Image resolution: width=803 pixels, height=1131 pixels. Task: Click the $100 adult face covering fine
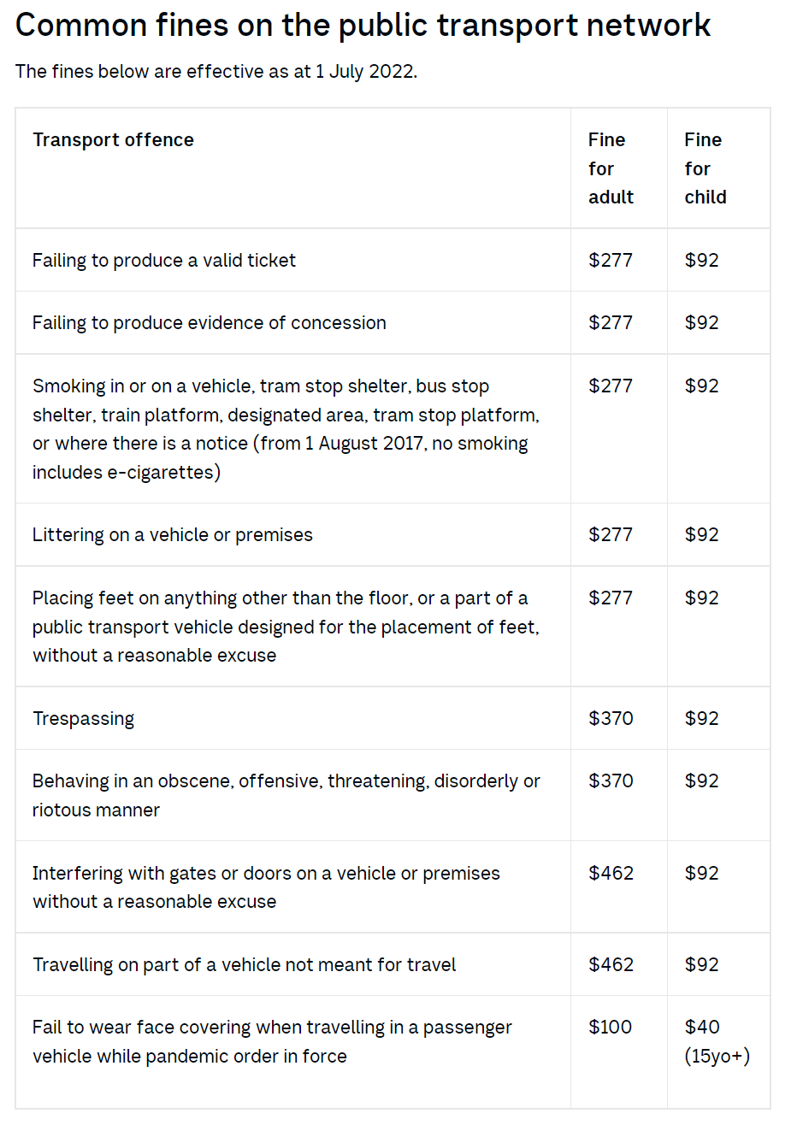tap(610, 1027)
